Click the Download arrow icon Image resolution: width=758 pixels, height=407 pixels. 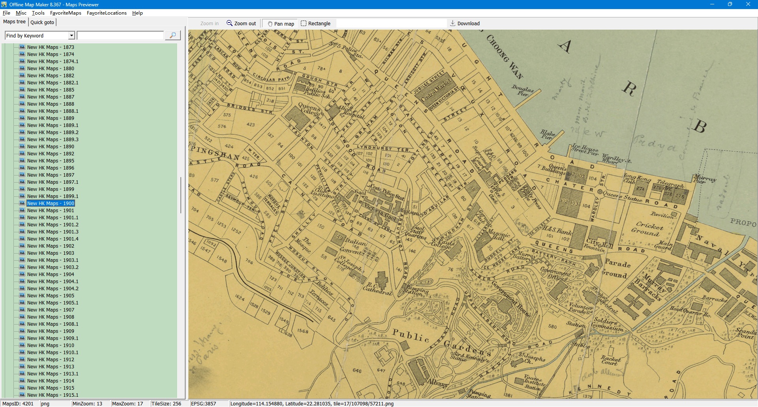click(x=453, y=23)
